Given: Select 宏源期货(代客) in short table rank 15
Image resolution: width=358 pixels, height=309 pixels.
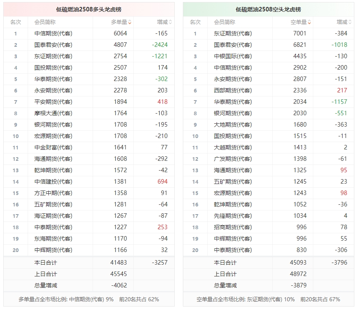Looking at the screenshot, I should [x=233, y=193].
